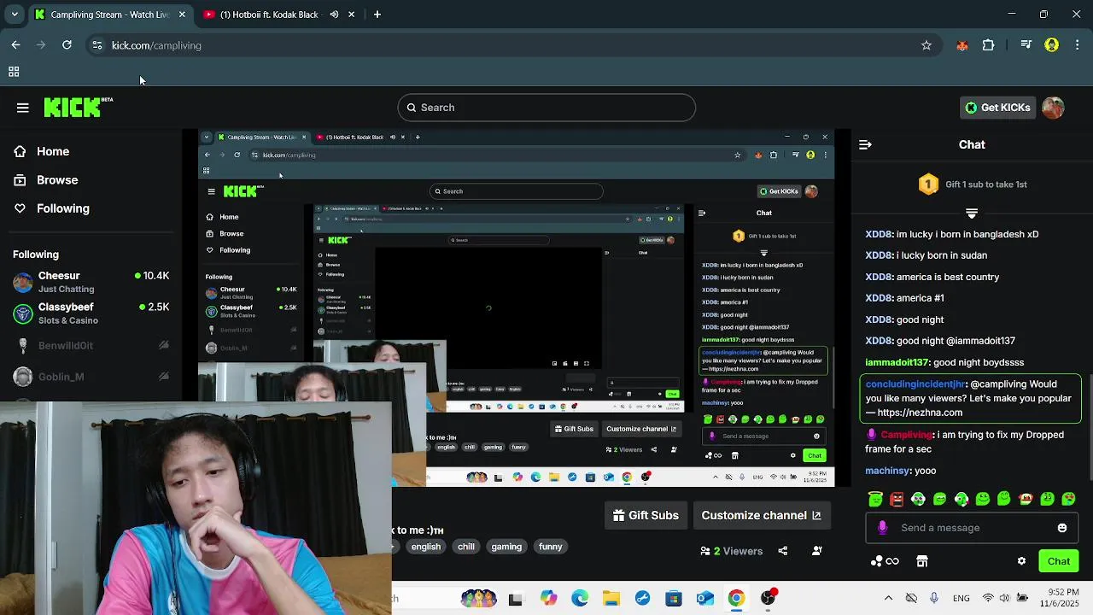This screenshot has width=1093, height=615.
Task: Collapse the chat panel with the arrow icon
Action: point(865,144)
